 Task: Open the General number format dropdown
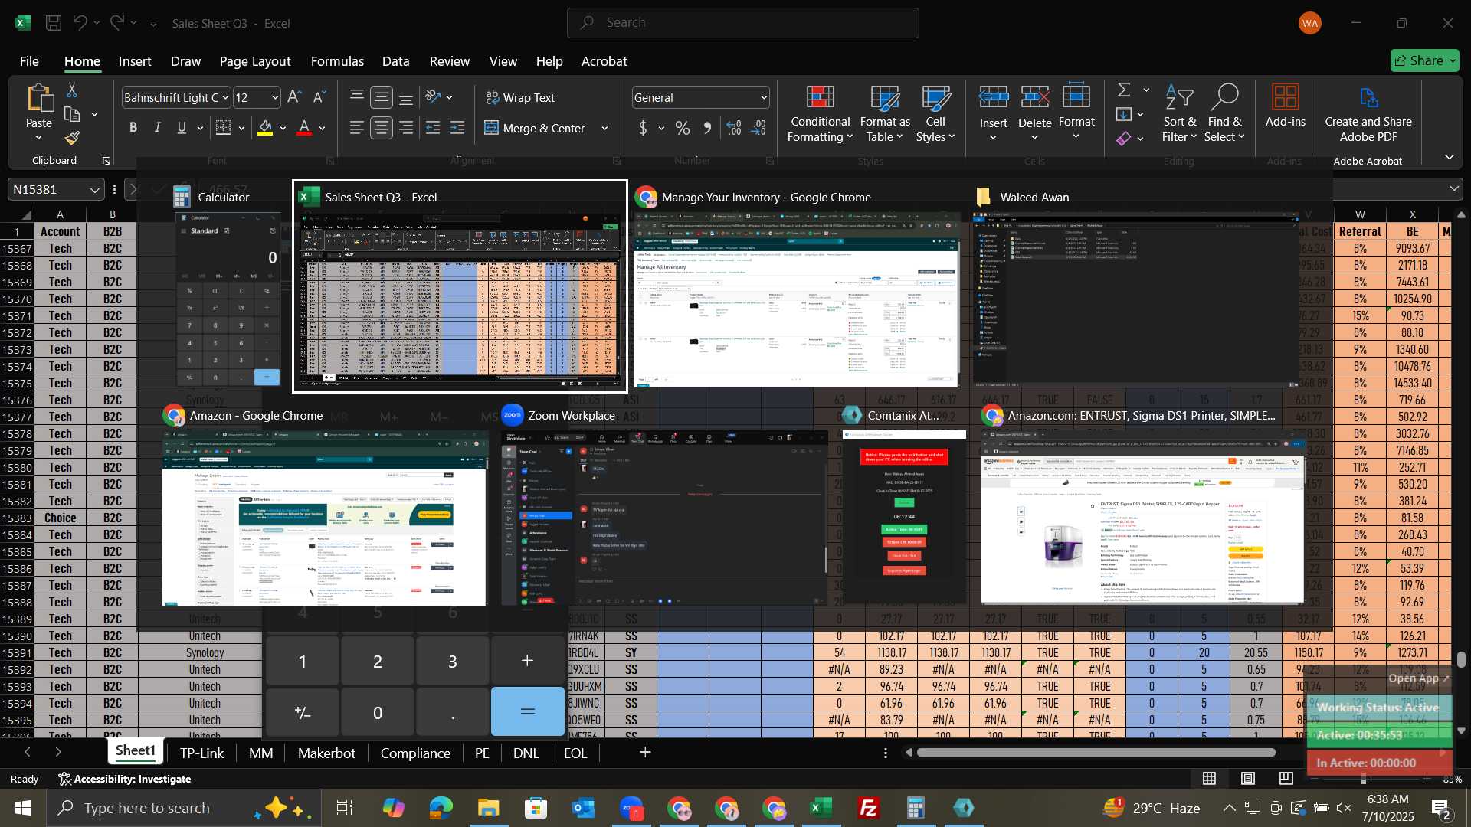click(764, 97)
